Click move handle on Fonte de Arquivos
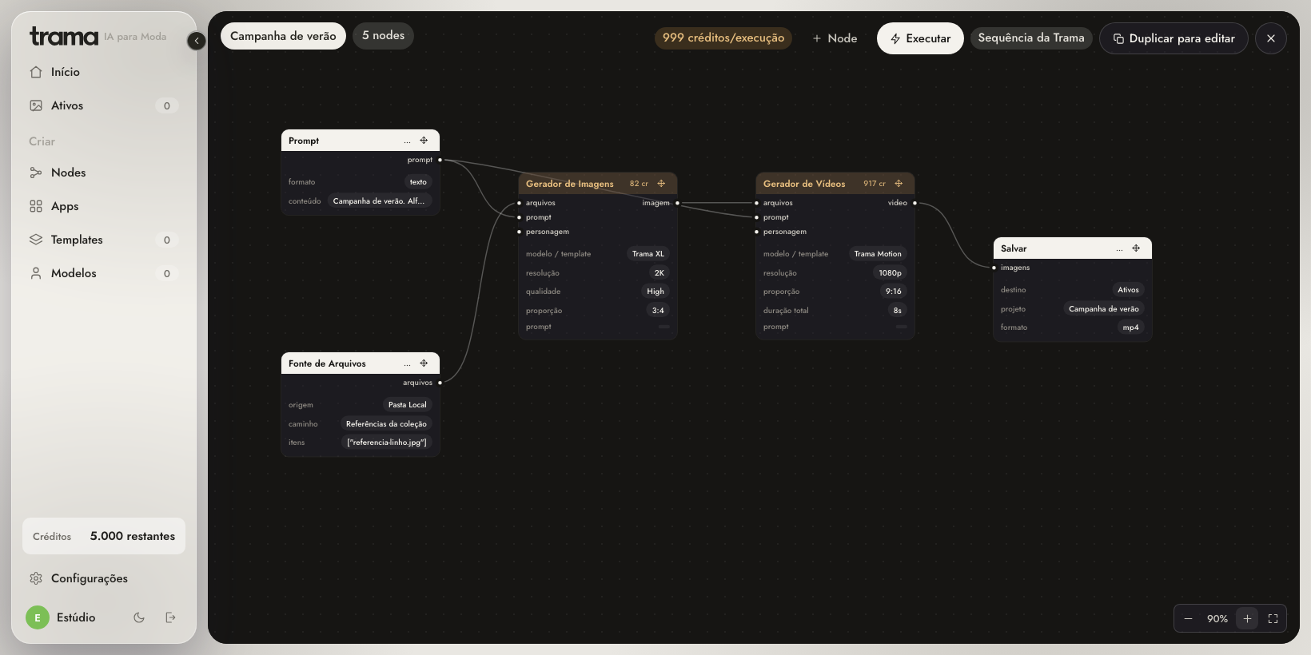This screenshot has height=655, width=1311. coord(424,363)
